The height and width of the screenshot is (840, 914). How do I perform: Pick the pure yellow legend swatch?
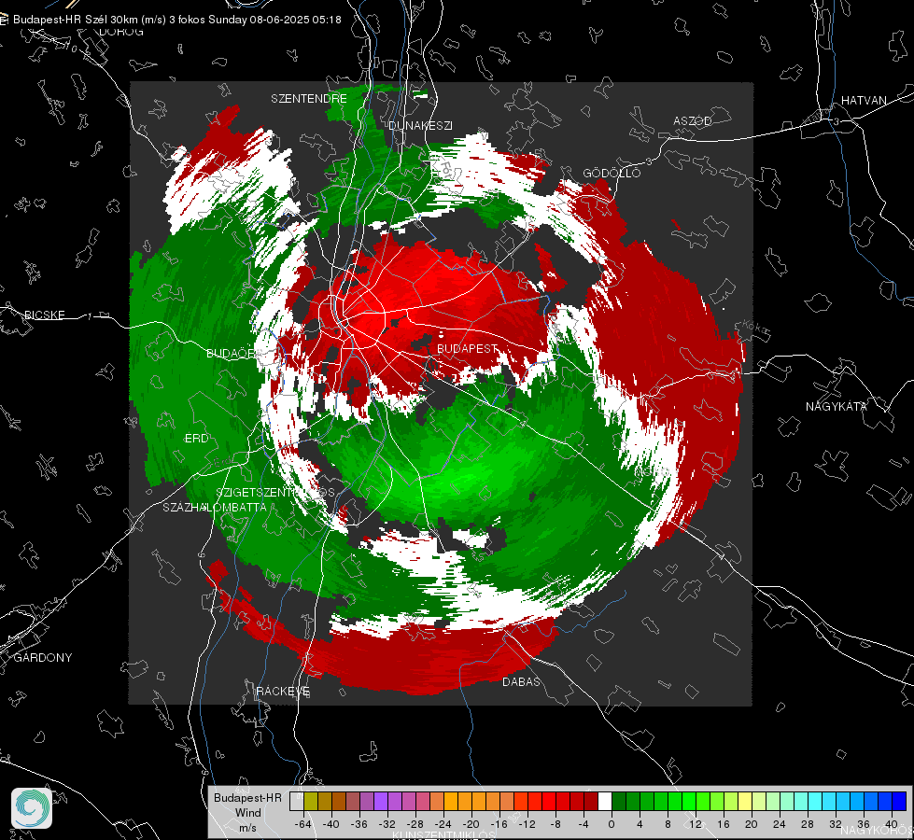(745, 801)
